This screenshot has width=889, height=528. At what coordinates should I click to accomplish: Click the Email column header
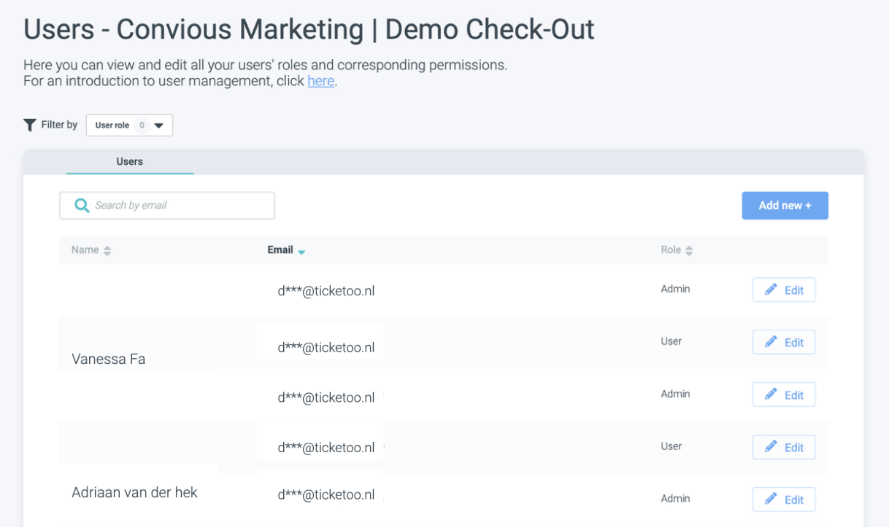click(280, 250)
